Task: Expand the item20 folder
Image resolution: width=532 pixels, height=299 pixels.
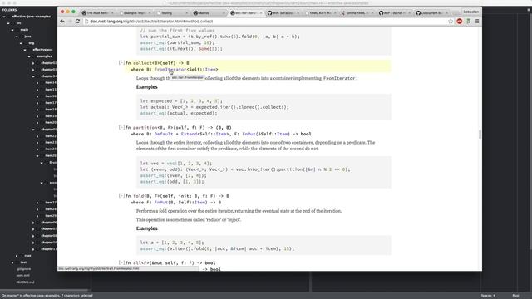Action: pos(37,123)
